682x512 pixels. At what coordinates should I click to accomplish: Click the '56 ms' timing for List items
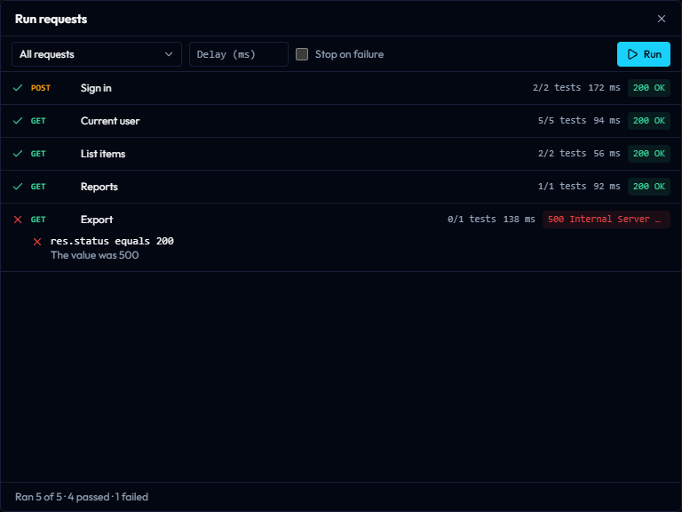pyautogui.click(x=607, y=153)
